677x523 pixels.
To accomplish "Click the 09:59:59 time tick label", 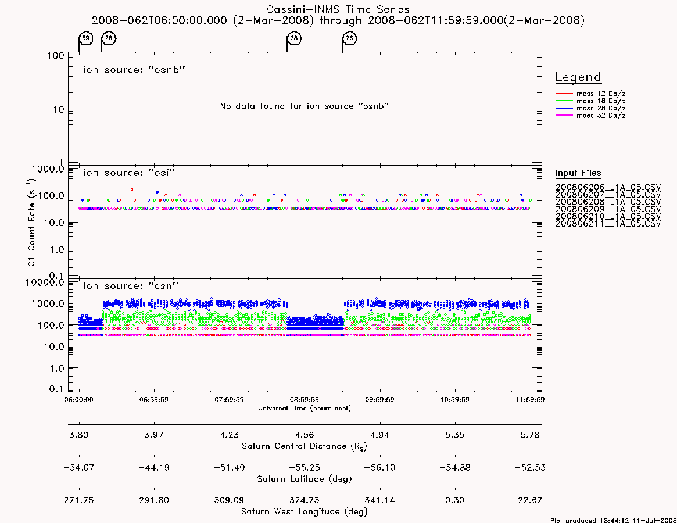I will (379, 400).
